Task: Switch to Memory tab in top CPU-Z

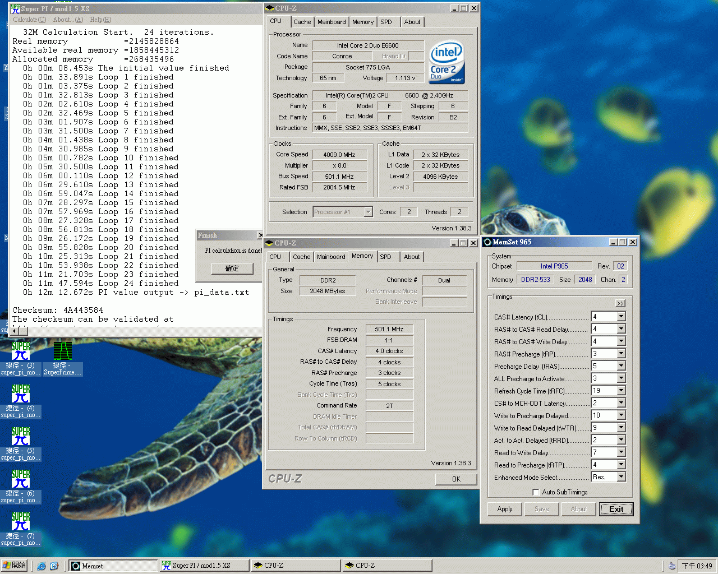Action: click(363, 22)
